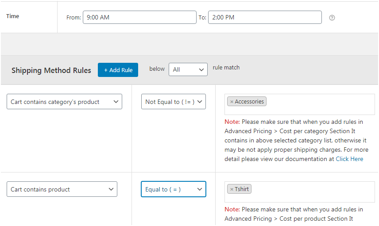Open the 'Cart contains product' dropdown

point(62,189)
